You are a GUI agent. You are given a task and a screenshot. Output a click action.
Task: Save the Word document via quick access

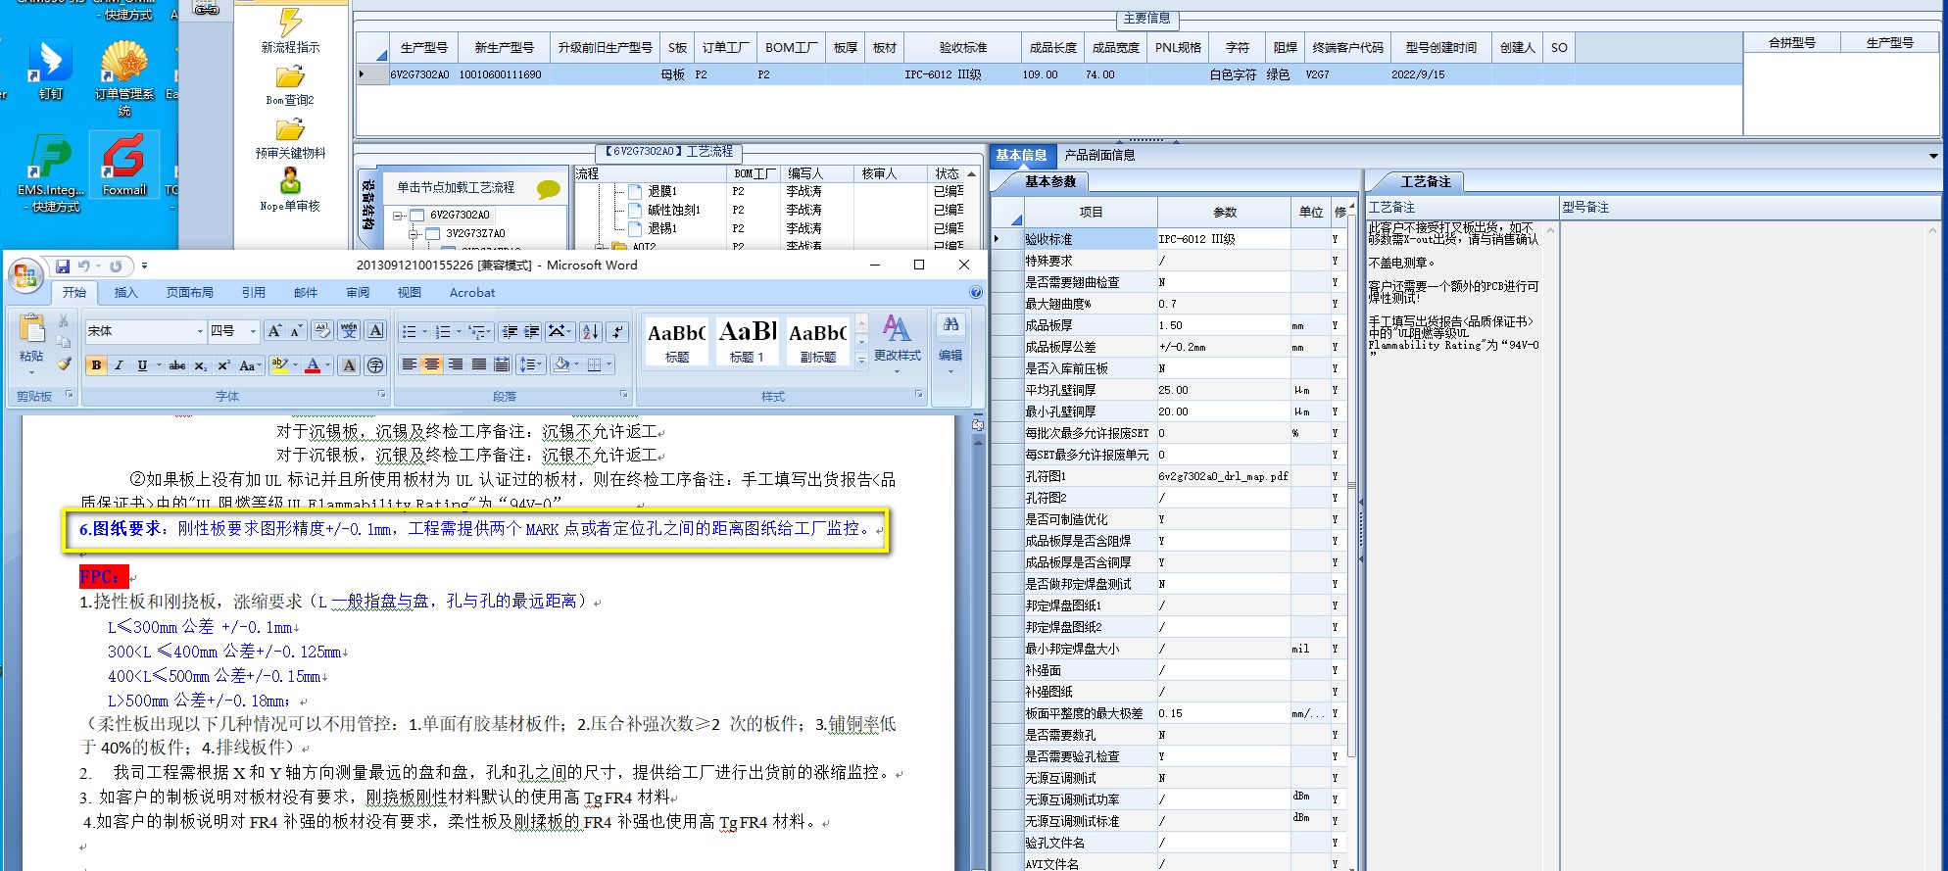63,266
